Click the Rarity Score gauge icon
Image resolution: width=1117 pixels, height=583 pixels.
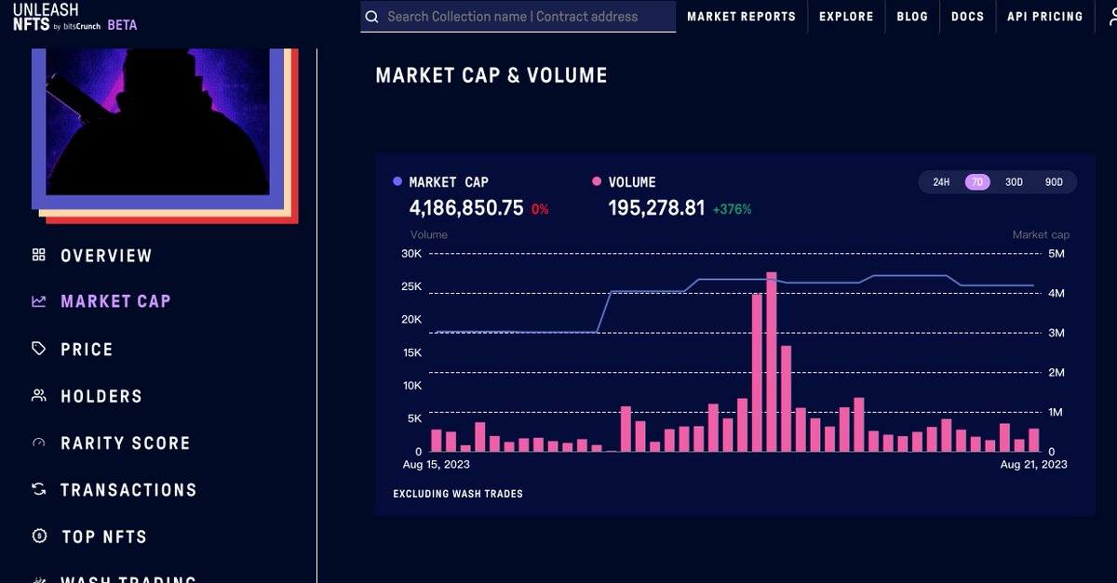[x=38, y=443]
